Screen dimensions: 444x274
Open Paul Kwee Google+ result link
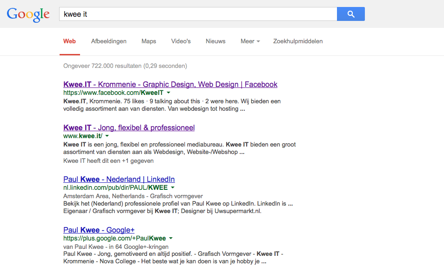coord(99,230)
